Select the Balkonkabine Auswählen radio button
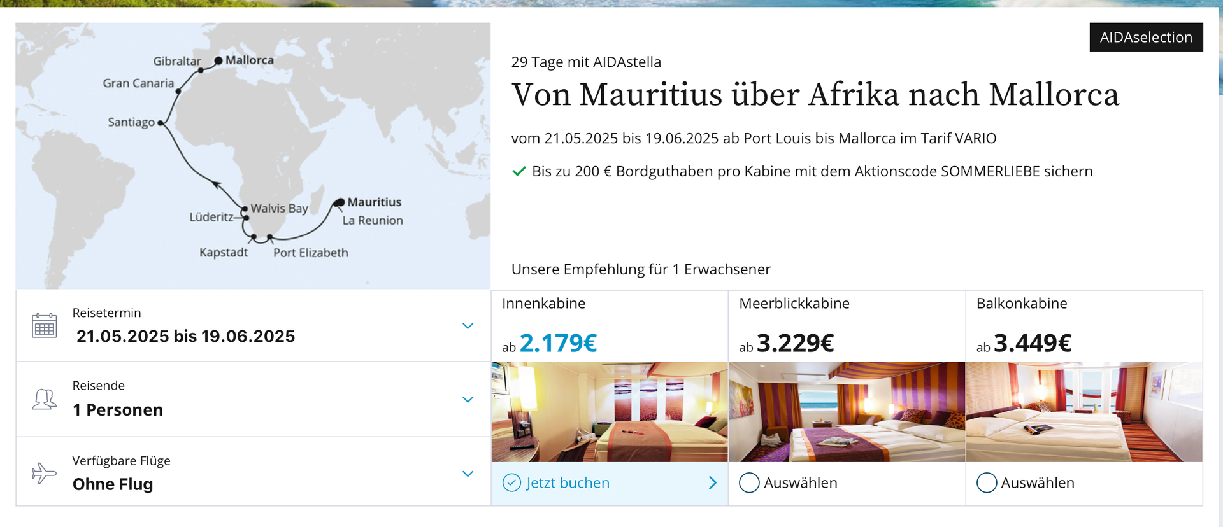The width and height of the screenshot is (1223, 527). [986, 483]
